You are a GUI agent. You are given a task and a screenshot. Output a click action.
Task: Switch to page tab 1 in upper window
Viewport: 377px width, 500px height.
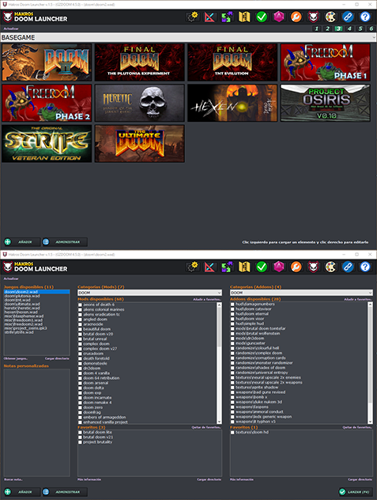(x=317, y=28)
